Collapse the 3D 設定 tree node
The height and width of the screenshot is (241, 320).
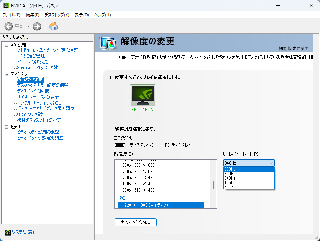[x=7, y=45]
